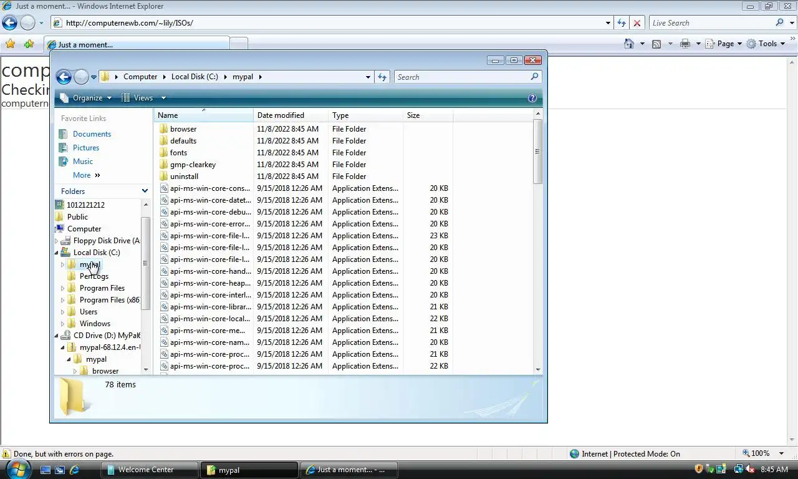This screenshot has width=798, height=479.
Task: Sort by Name column header
Action: (203, 115)
